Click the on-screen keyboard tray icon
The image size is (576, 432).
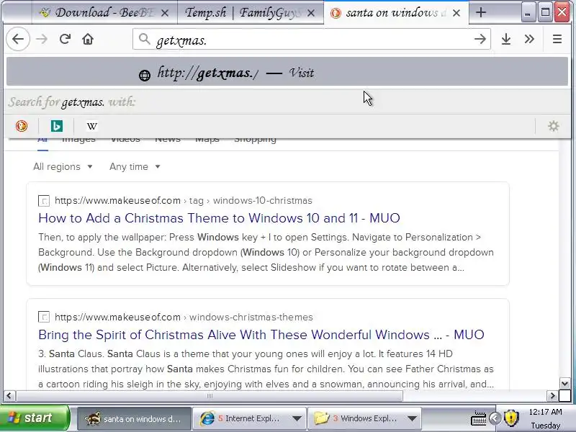[x=479, y=418]
